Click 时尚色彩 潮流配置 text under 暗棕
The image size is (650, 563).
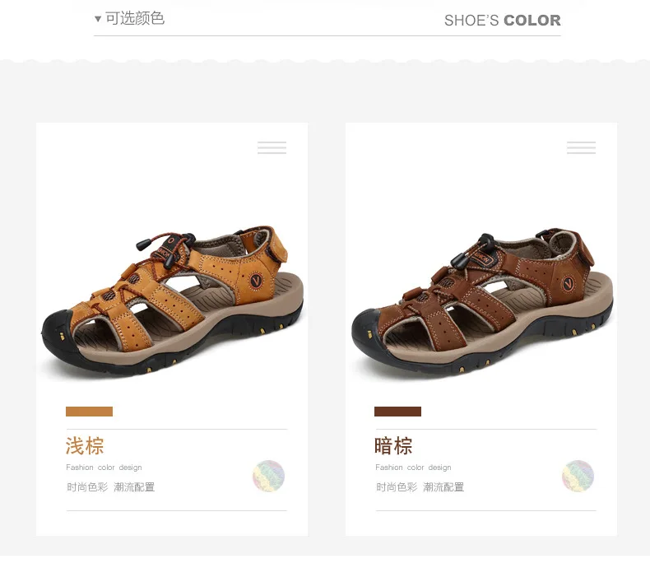coord(420,487)
